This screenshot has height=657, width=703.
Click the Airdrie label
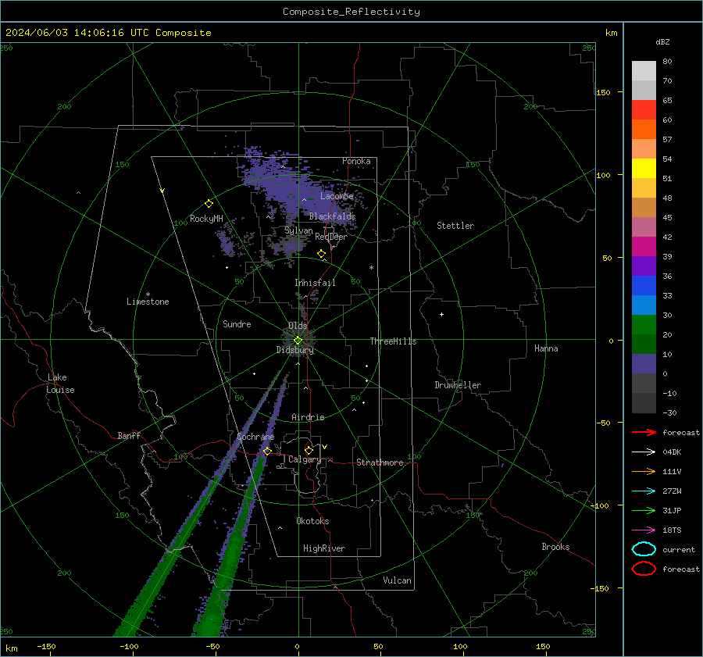(x=308, y=417)
